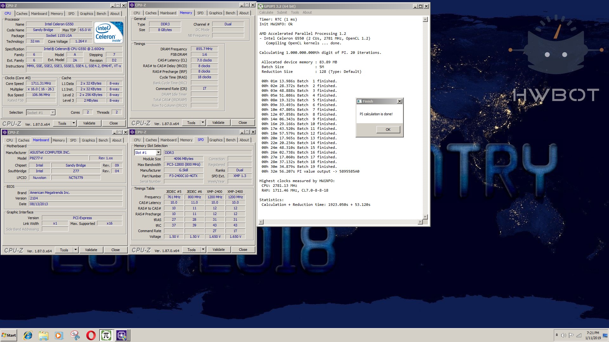Close the Finish dialog with X
The height and width of the screenshot is (342, 609).
click(400, 101)
